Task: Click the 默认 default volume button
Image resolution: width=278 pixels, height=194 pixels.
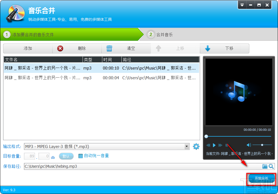Action: [66, 156]
